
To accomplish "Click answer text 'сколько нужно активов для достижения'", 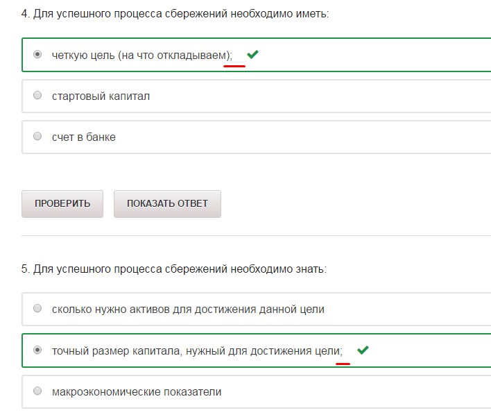I will click(x=188, y=309).
